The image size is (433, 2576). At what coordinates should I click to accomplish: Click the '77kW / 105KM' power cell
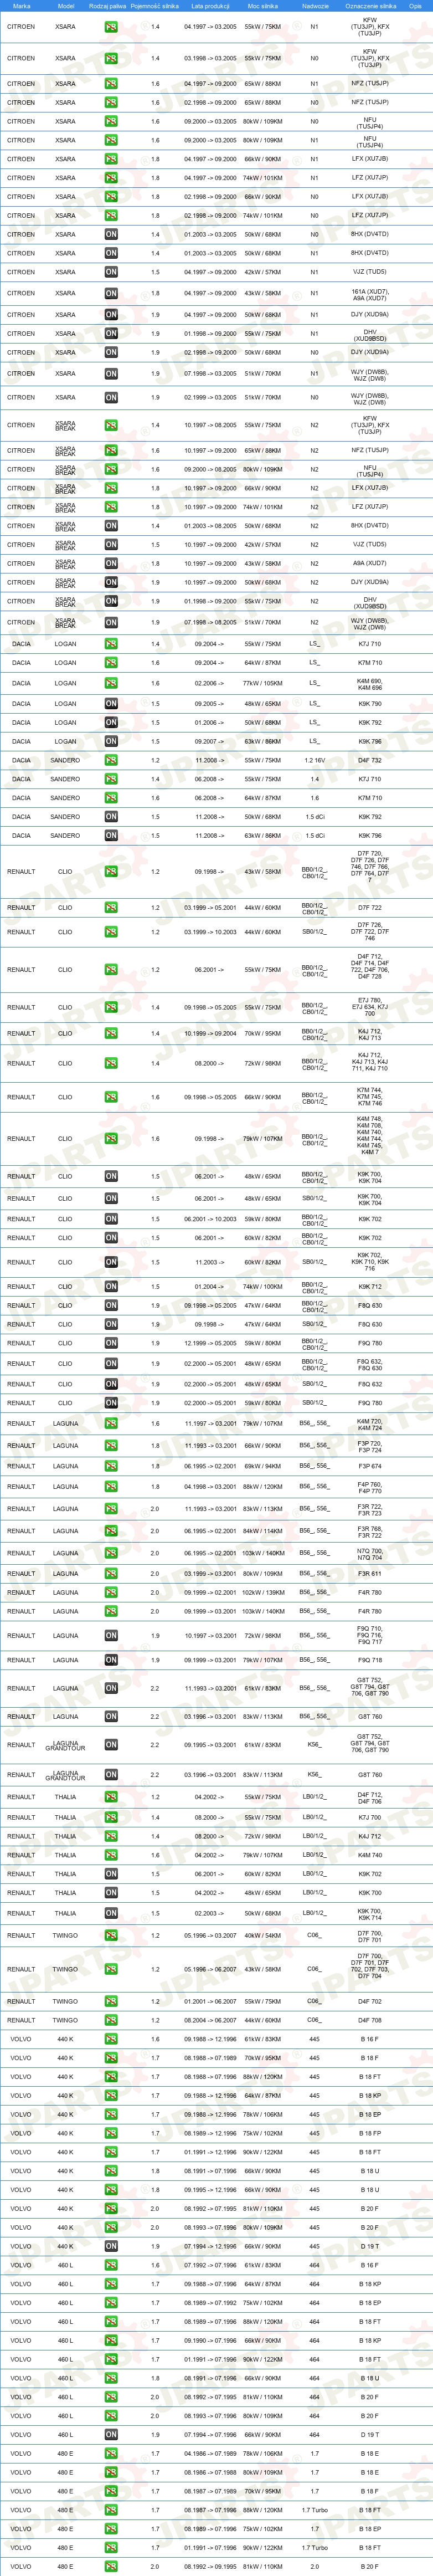[263, 684]
